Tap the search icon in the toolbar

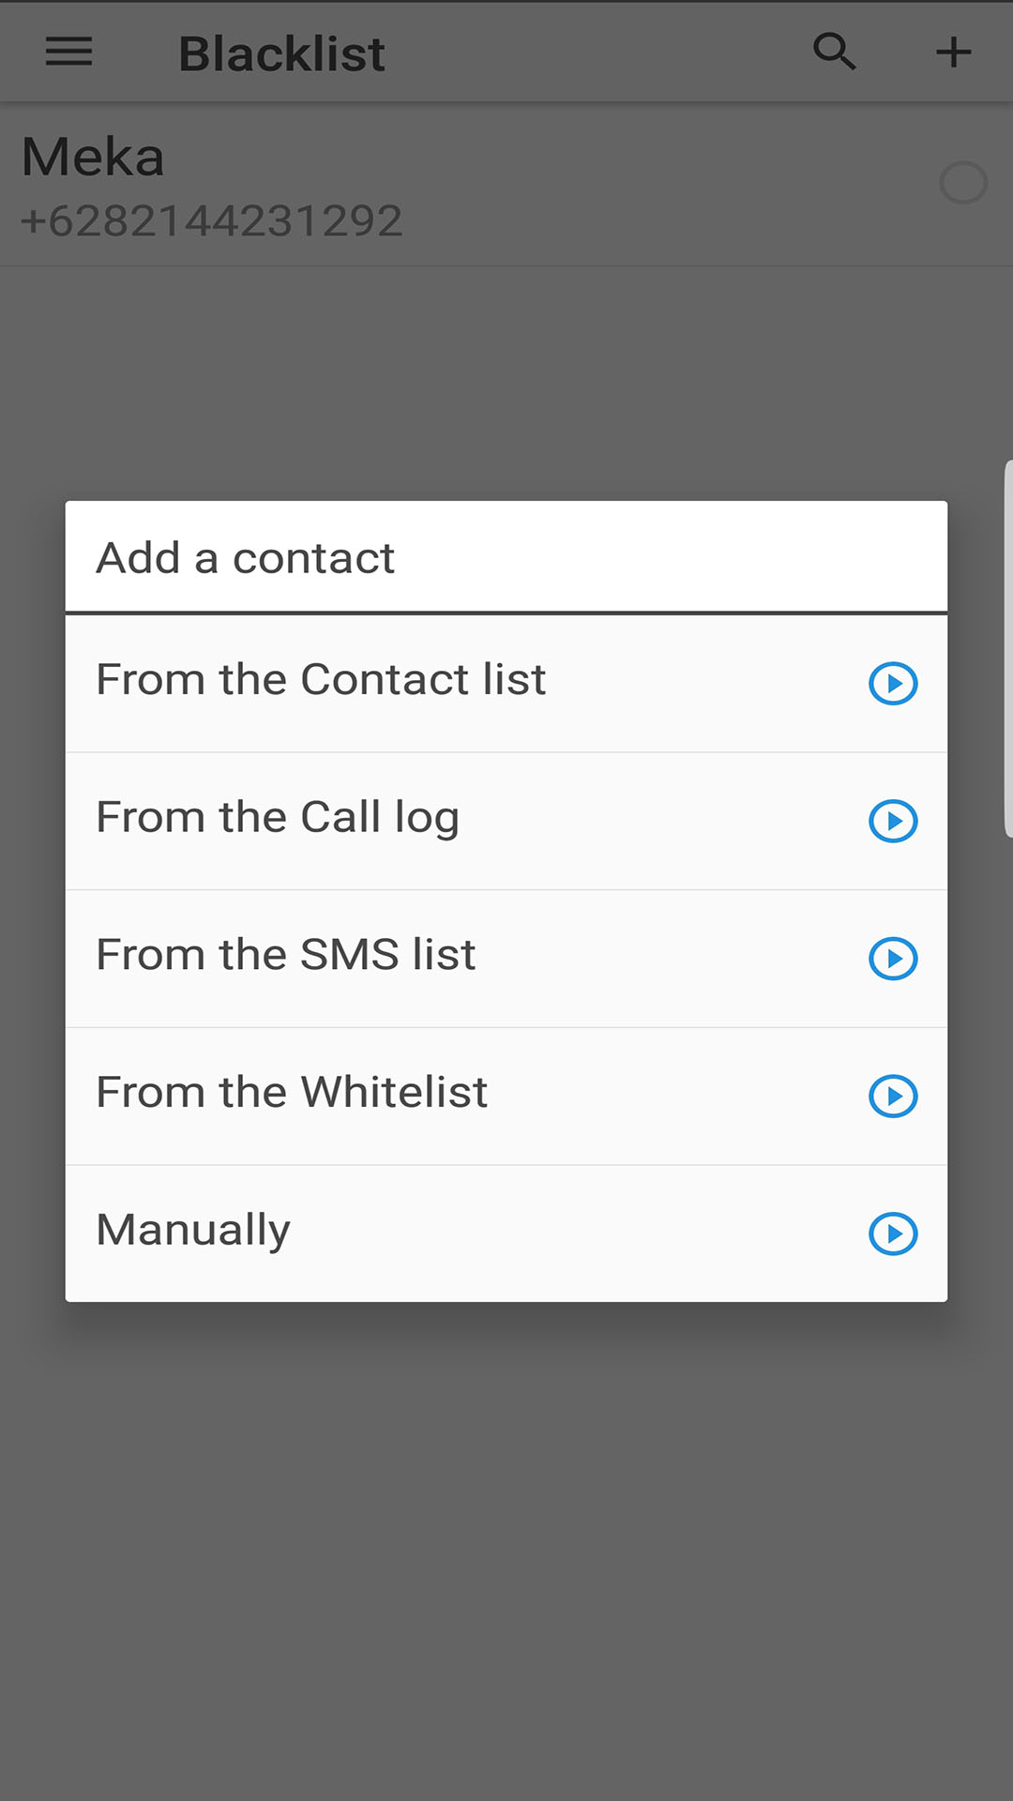834,52
